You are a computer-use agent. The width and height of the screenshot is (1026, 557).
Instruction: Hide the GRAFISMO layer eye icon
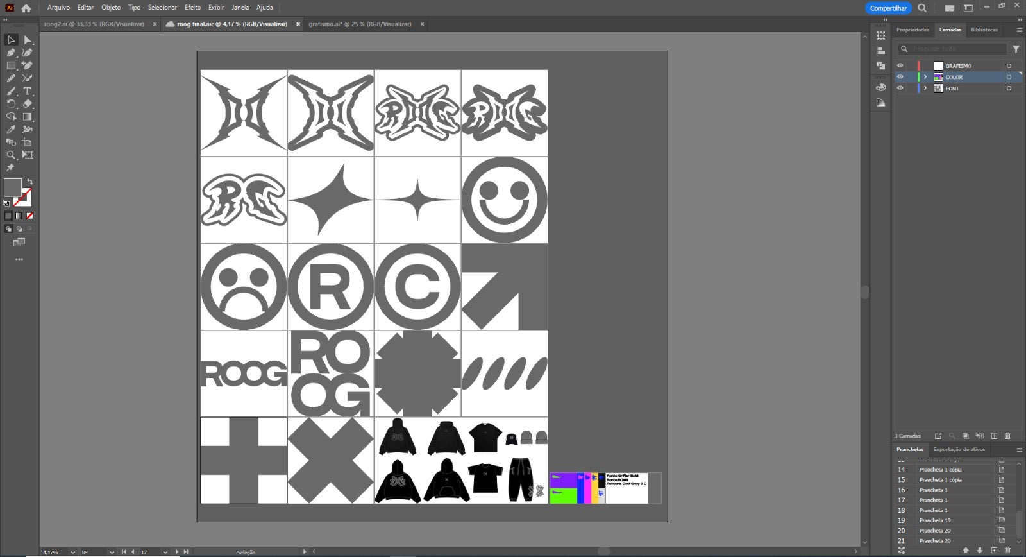coord(900,65)
